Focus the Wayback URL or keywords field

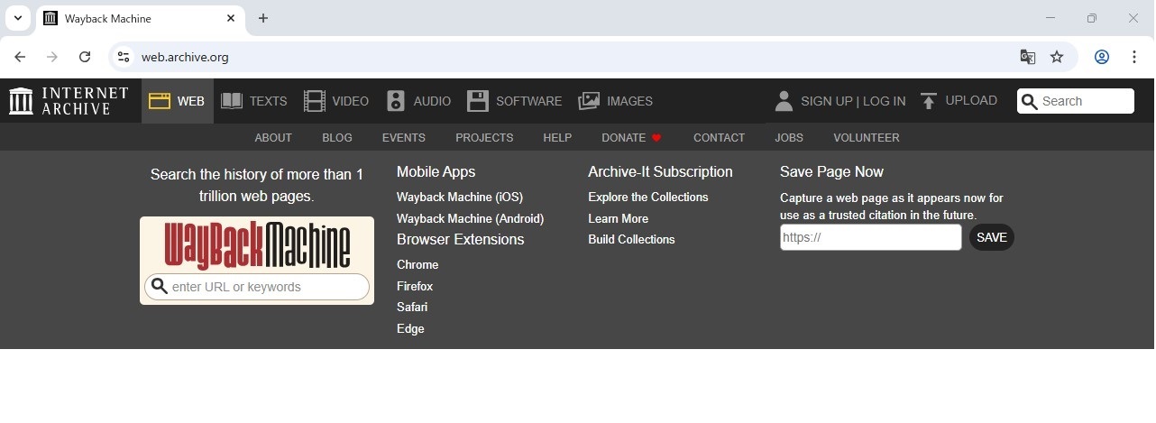tap(266, 287)
